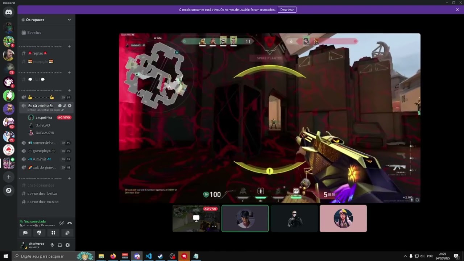Toggle noise suppression icon
Screen dimensions: 464x261
coord(62,223)
